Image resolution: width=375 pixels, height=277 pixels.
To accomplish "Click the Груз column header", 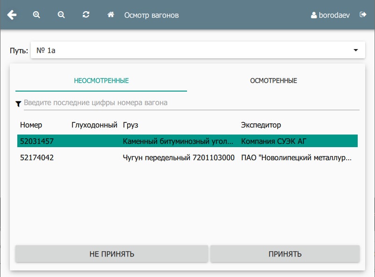I will [x=130, y=125].
